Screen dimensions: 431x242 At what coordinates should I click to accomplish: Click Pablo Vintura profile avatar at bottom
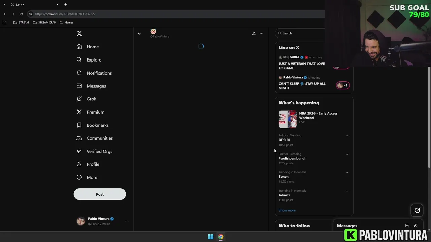click(x=81, y=221)
